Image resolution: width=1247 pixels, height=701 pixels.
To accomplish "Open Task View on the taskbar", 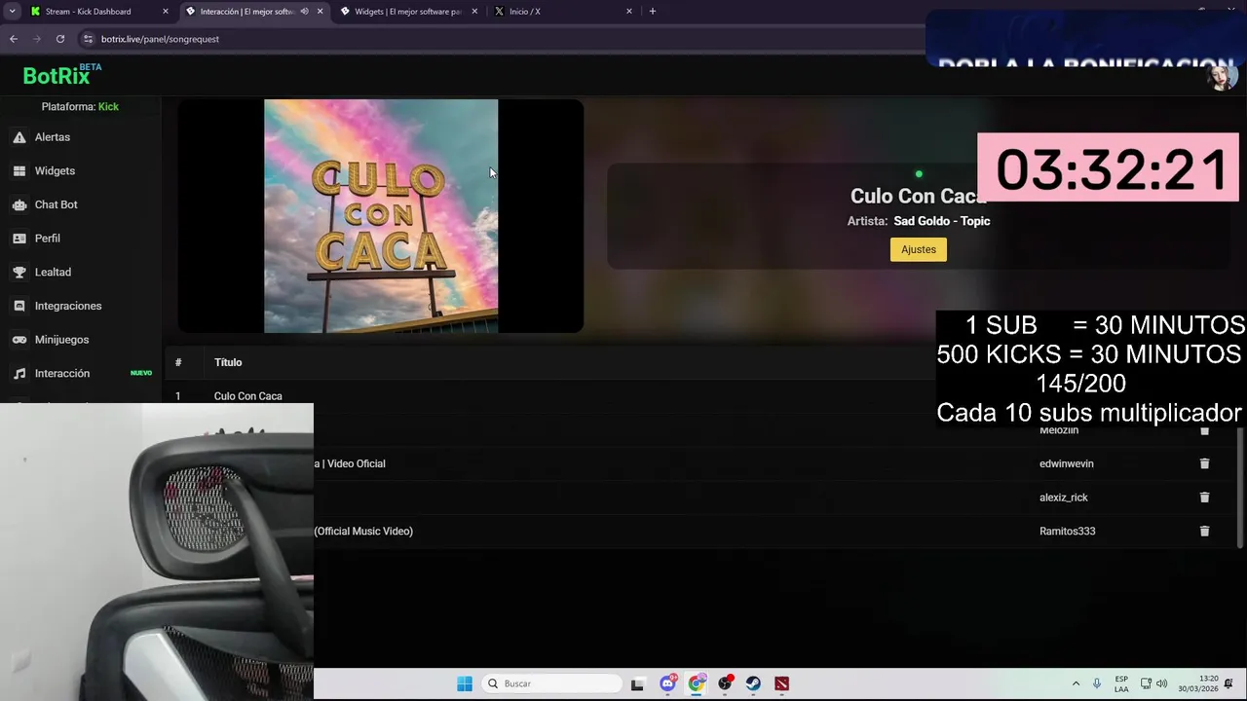I will [637, 683].
